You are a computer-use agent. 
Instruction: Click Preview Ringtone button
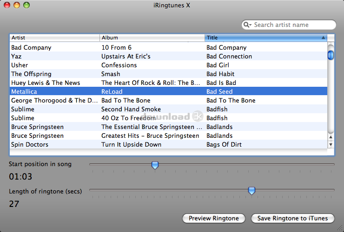click(x=214, y=219)
